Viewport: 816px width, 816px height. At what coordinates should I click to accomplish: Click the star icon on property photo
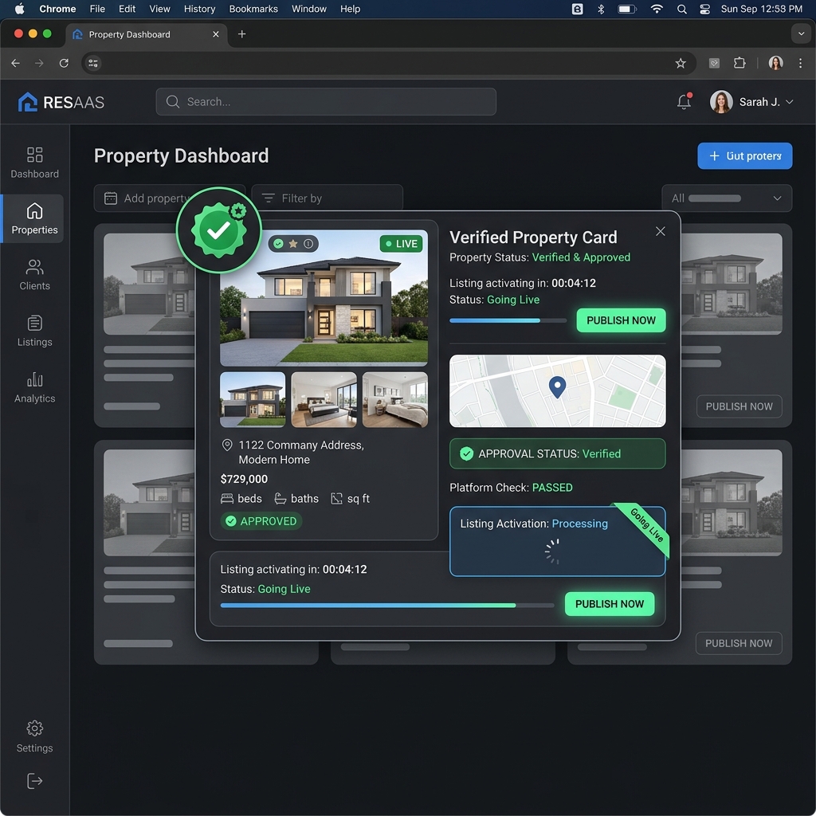[293, 244]
